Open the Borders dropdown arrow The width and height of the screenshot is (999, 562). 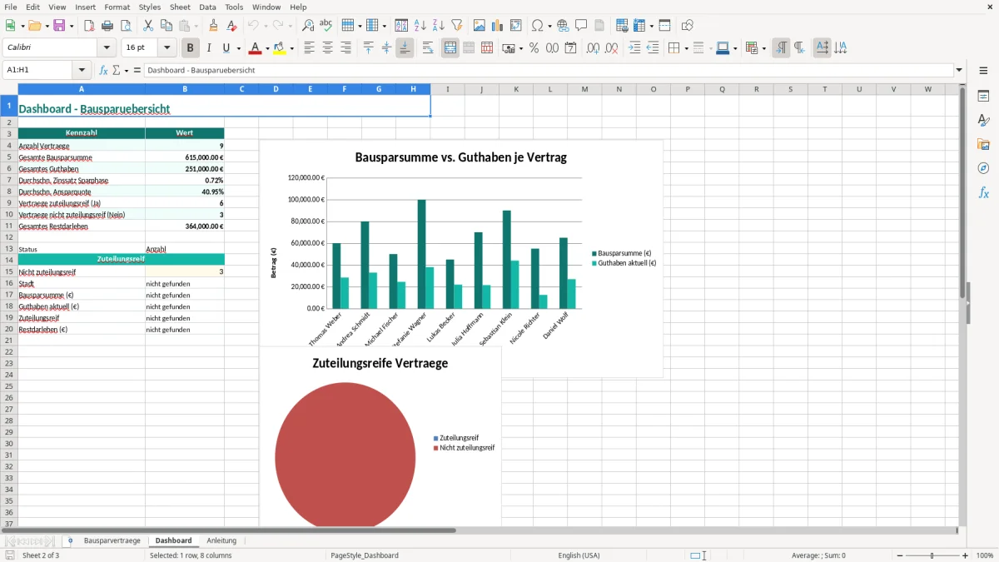685,48
